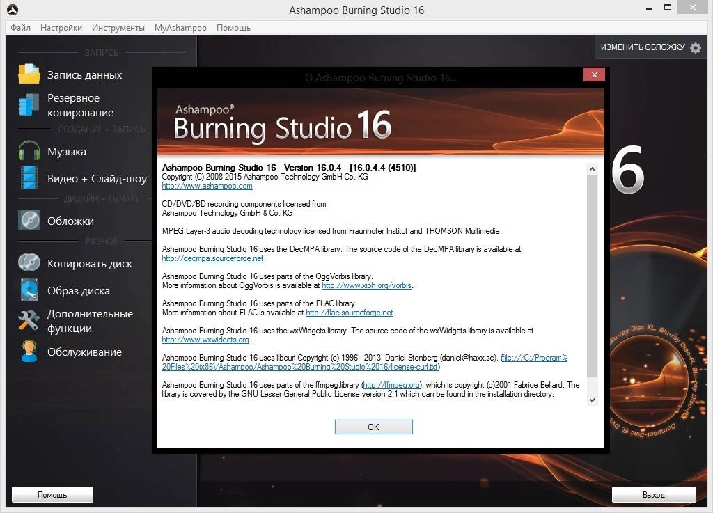The height and width of the screenshot is (513, 713).
Task: Open the Файл menu
Action: (20, 28)
